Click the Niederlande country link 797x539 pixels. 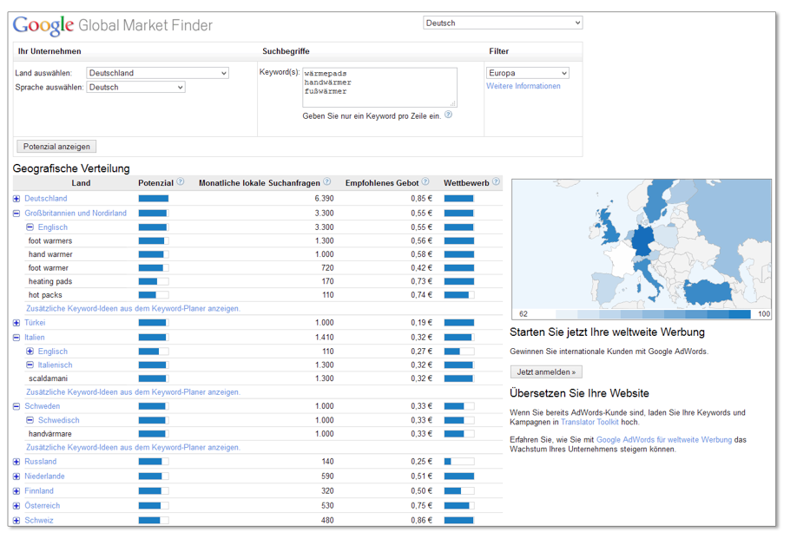click(x=45, y=477)
